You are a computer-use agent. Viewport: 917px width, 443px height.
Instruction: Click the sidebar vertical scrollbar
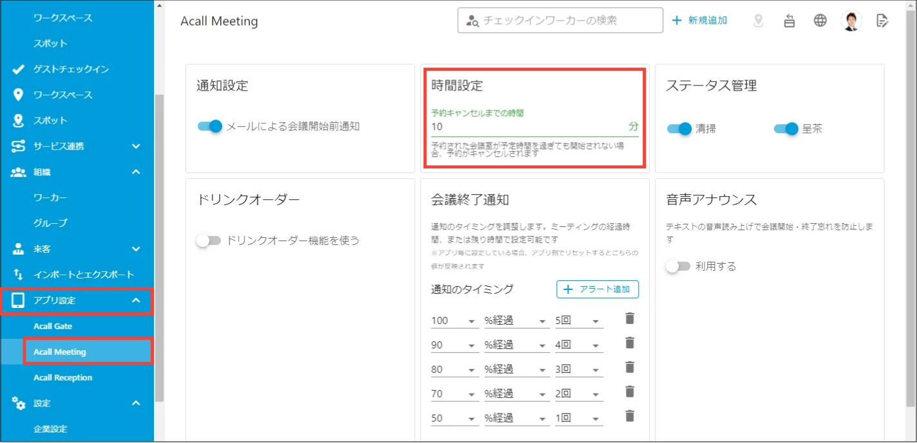[160, 248]
